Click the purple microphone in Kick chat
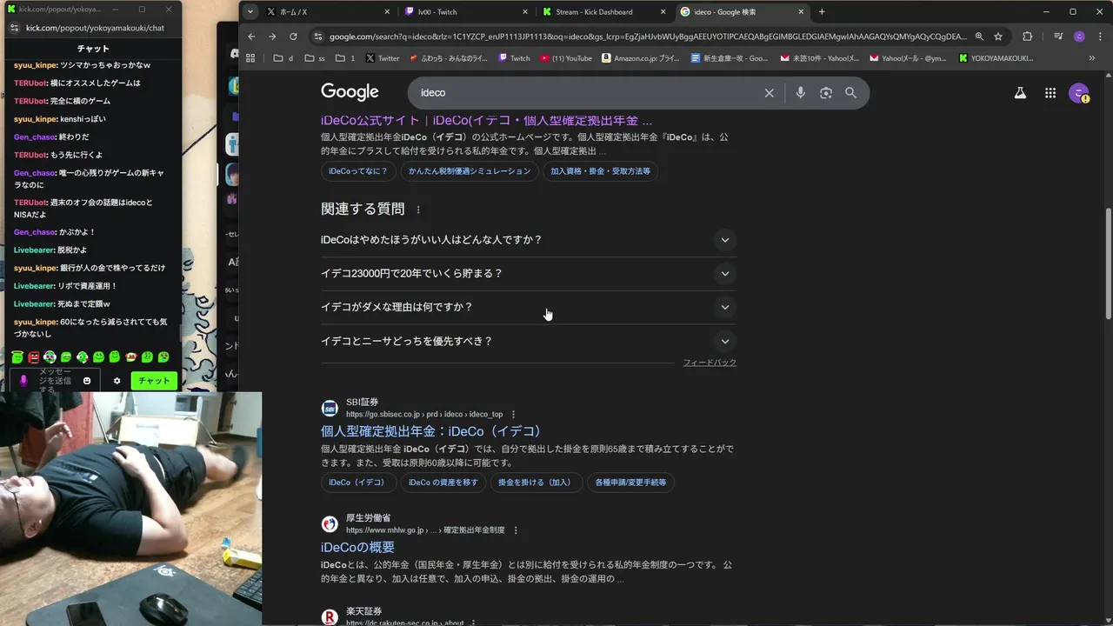Image resolution: width=1113 pixels, height=626 pixels. pyautogui.click(x=24, y=381)
